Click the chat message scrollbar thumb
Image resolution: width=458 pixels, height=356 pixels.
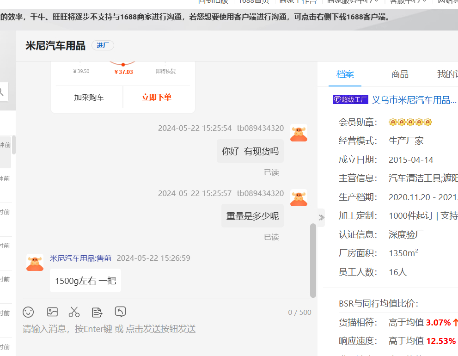pyautogui.click(x=313, y=260)
